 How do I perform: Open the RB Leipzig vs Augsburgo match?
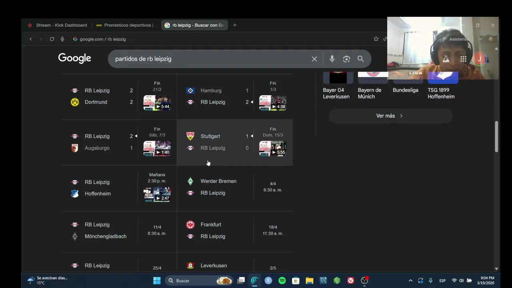[x=119, y=142]
